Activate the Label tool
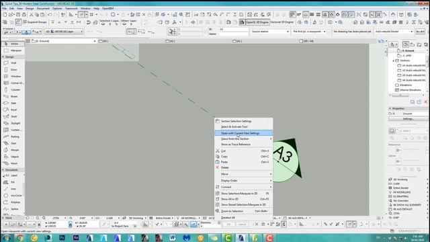Image resolution: width=430 pixels, height=242 pixels. tap(13, 175)
